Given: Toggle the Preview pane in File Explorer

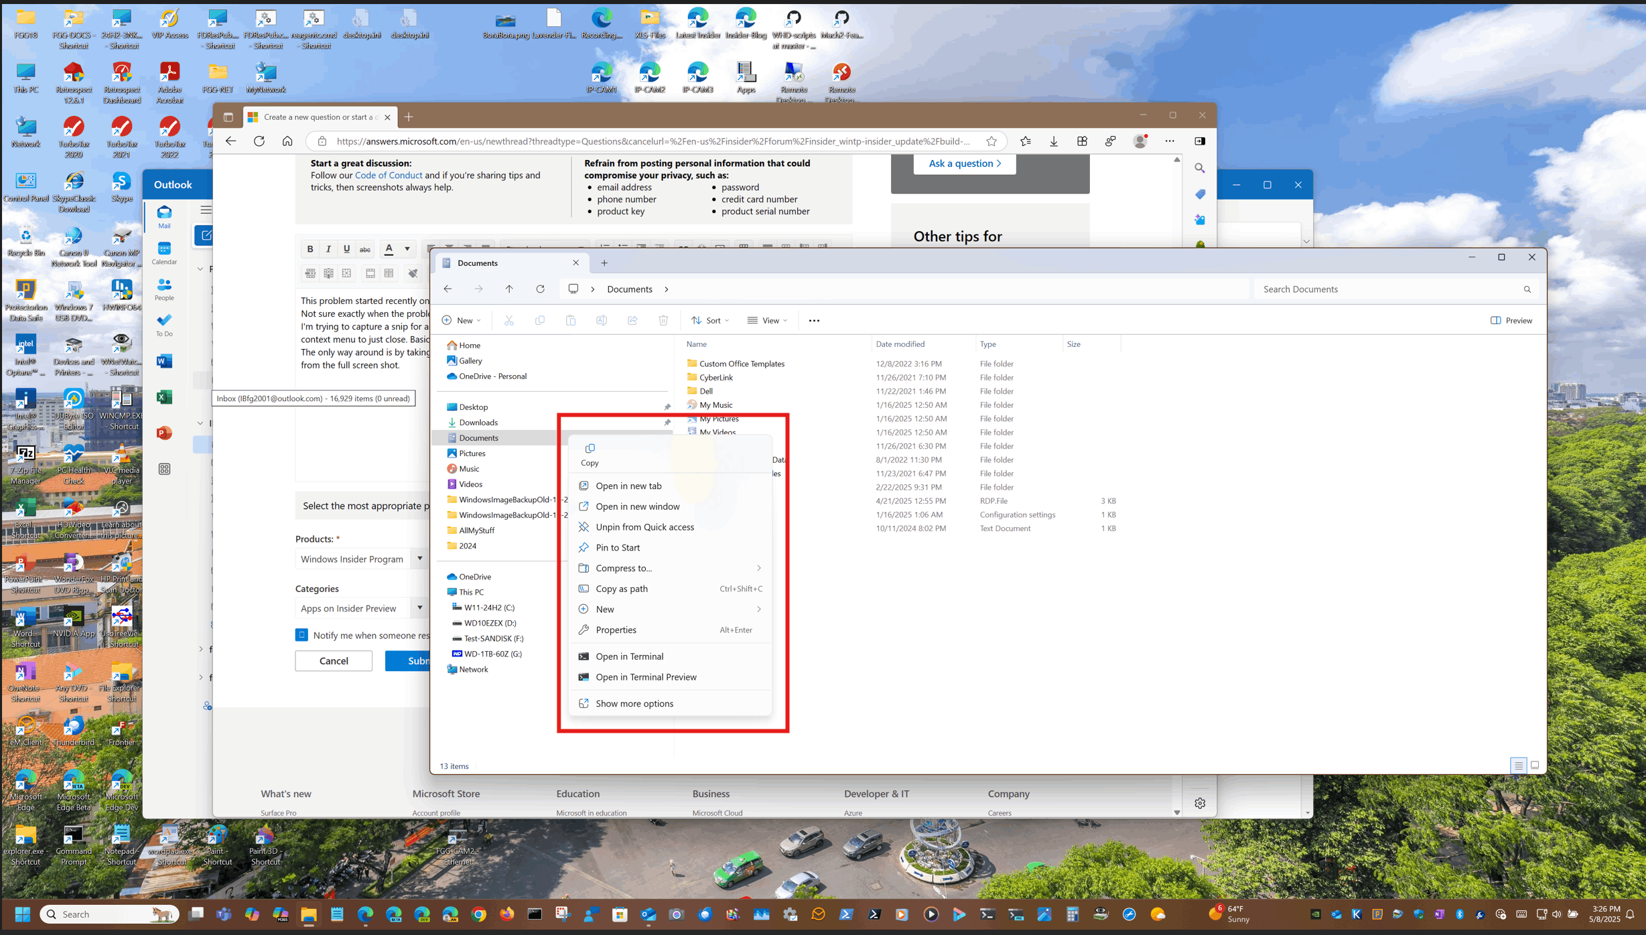Looking at the screenshot, I should (x=1511, y=320).
